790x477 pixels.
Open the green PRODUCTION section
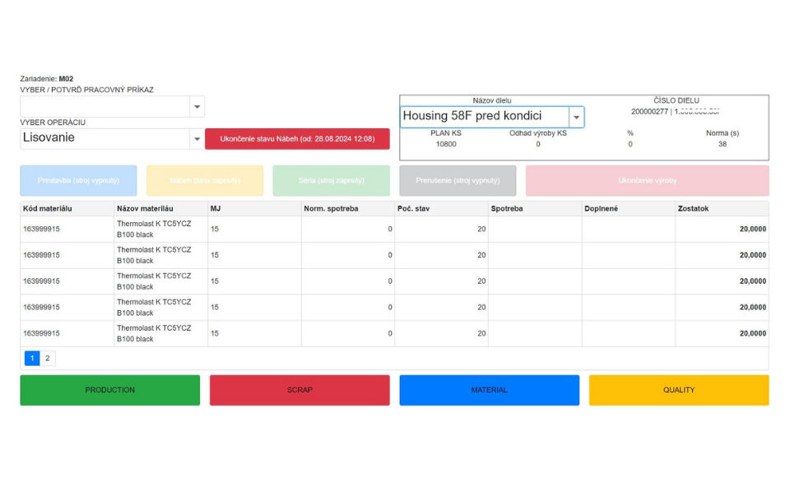pos(109,390)
